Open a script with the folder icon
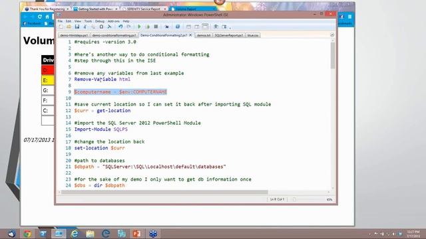The height and width of the screenshot is (239, 426). click(x=69, y=27)
